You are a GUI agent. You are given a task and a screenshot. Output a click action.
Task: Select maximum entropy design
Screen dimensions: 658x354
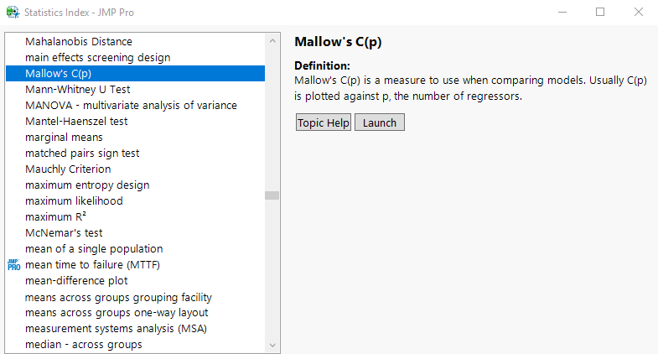click(x=87, y=185)
